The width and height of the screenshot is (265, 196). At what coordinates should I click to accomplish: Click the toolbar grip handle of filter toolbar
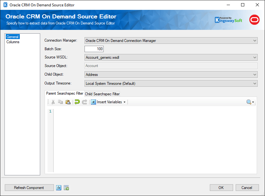[48, 102]
